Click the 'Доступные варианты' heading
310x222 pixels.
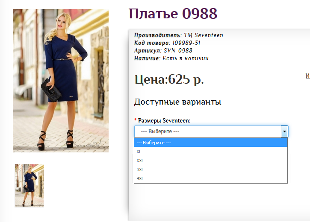[x=178, y=102]
